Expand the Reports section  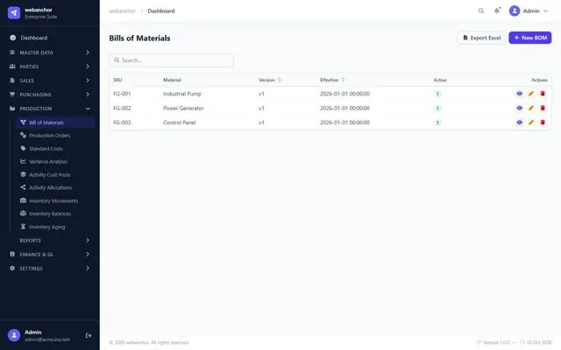click(x=50, y=241)
